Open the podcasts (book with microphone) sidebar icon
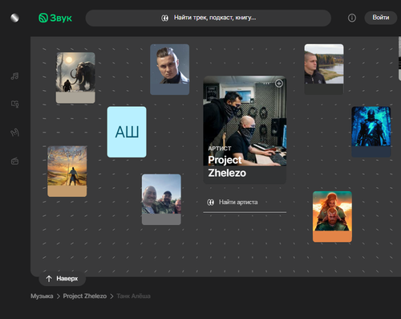Viewport: 401px width, 319px height. tap(14, 104)
